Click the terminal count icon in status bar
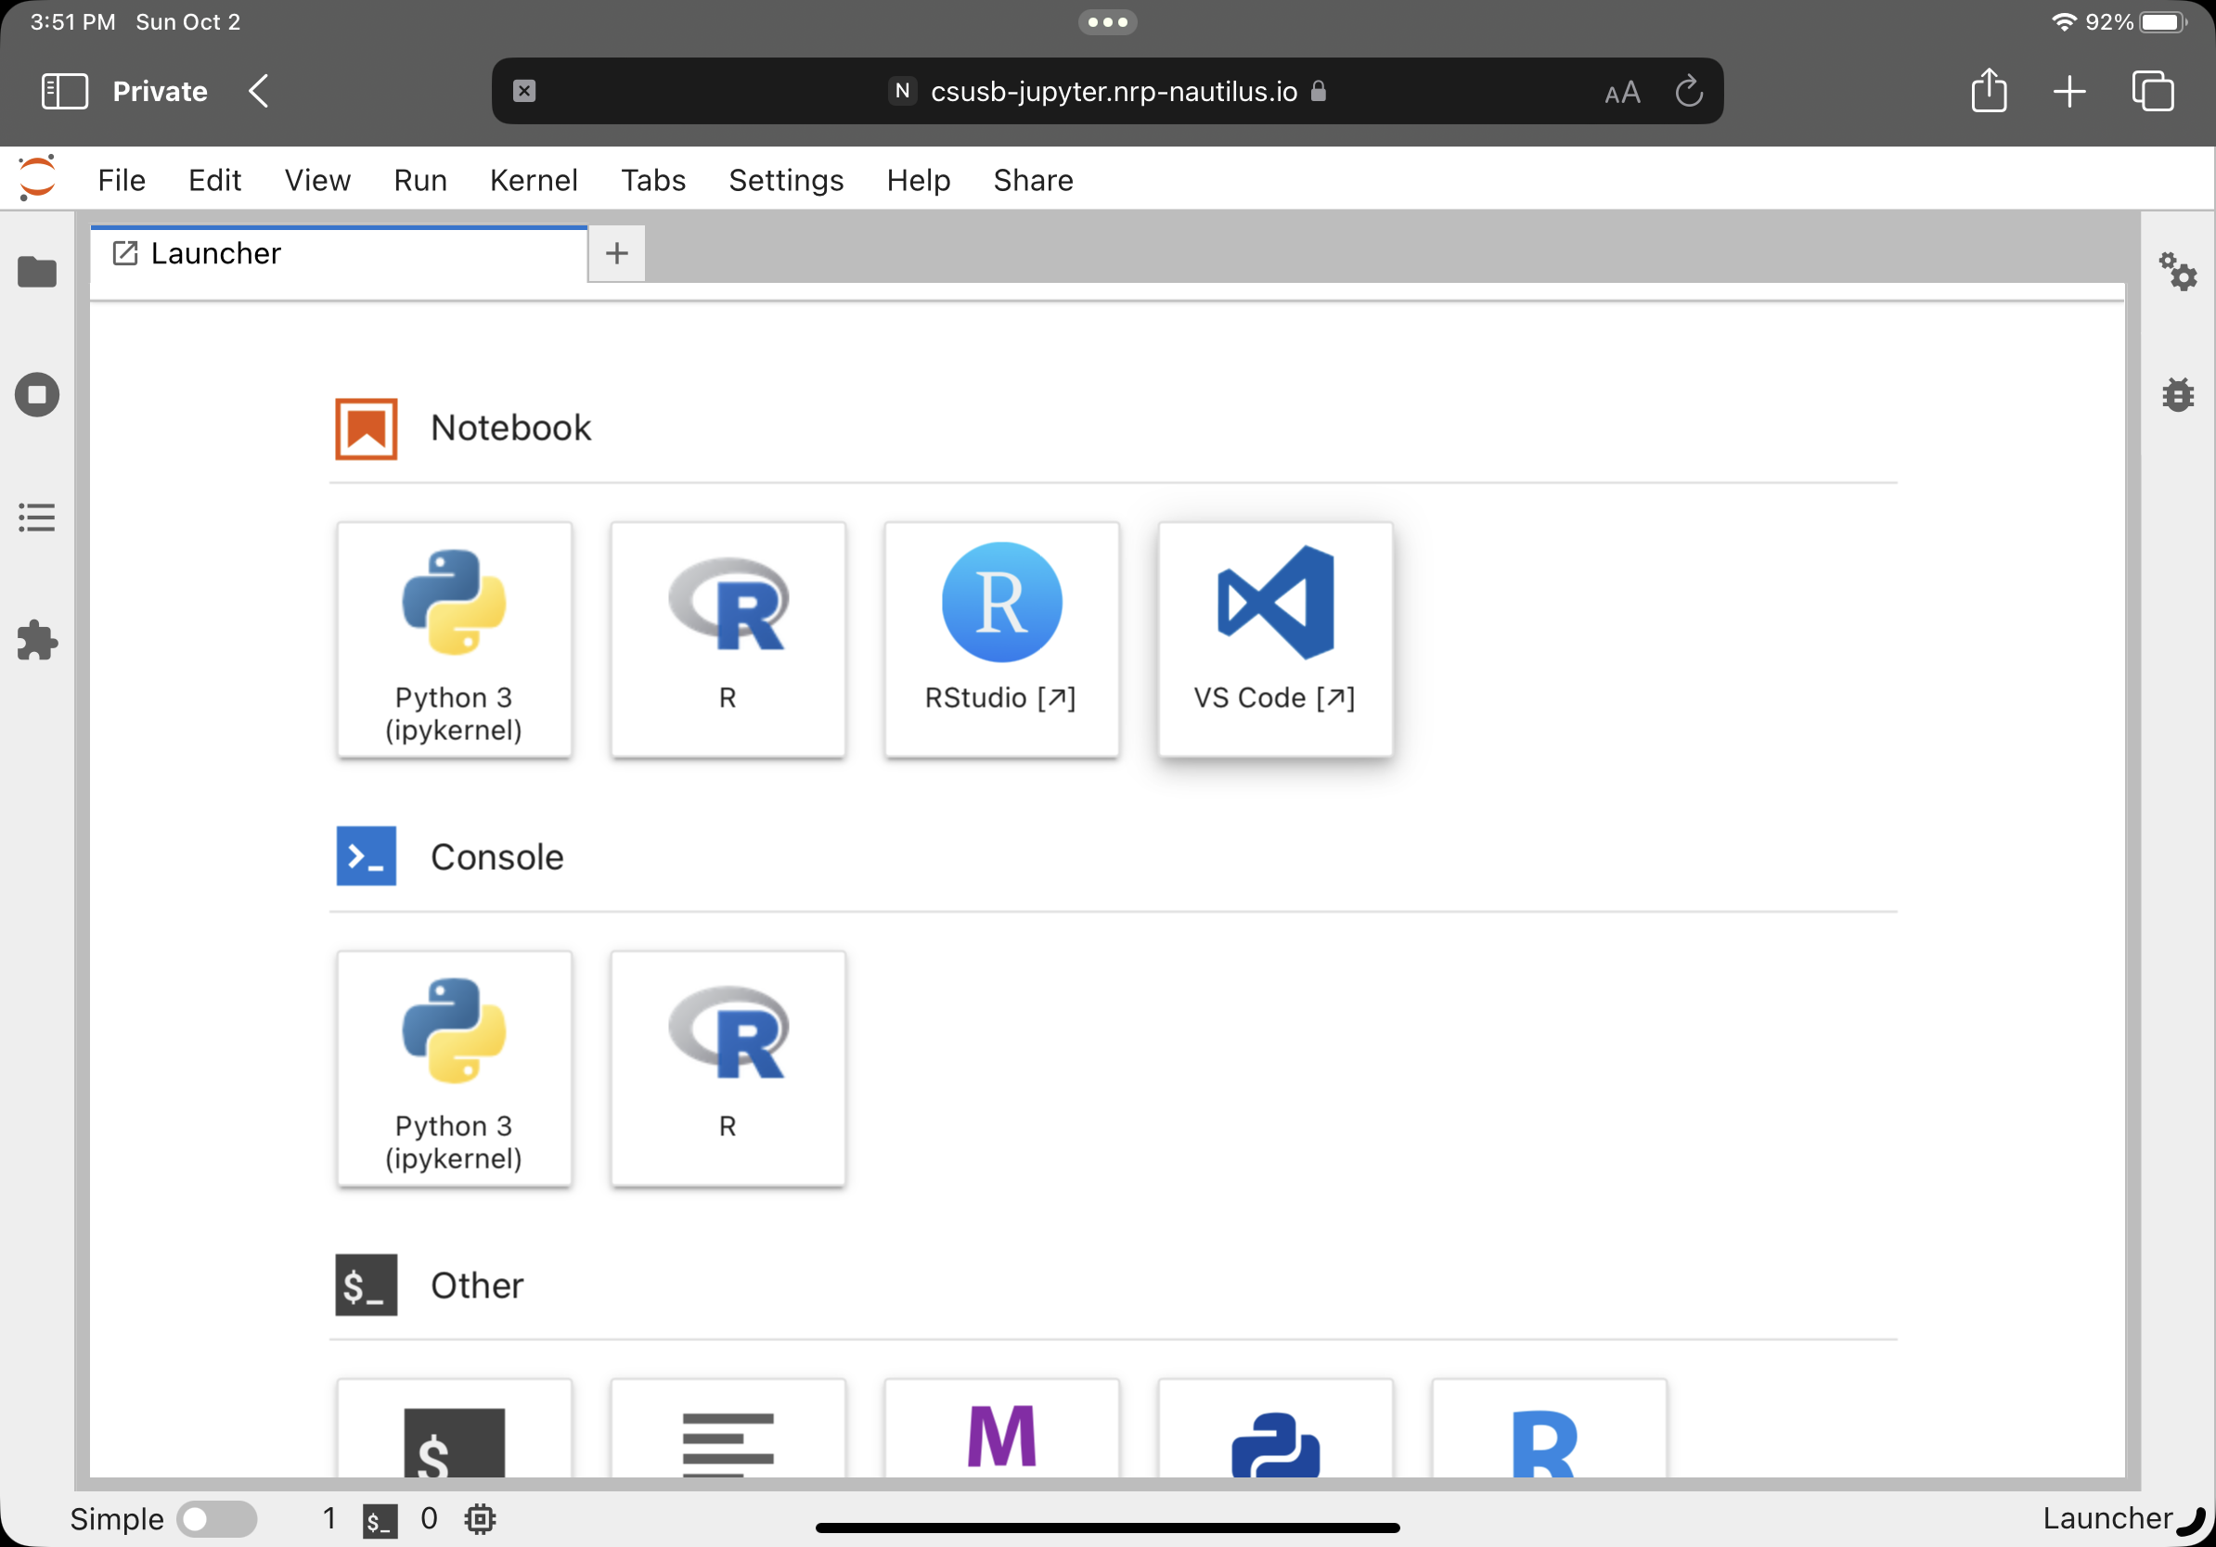This screenshot has width=2216, height=1547. point(380,1520)
